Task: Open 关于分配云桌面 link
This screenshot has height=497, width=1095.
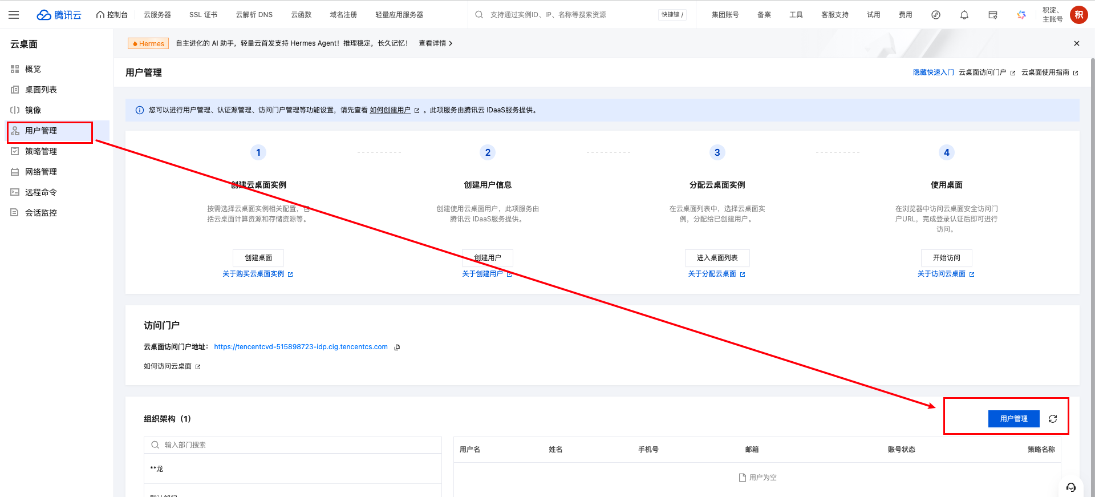Action: (x=716, y=274)
